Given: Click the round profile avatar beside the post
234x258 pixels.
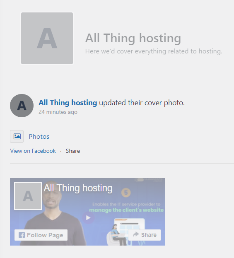Looking at the screenshot, I should coord(22,106).
